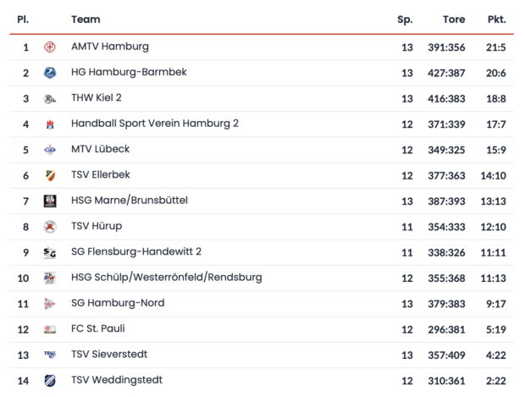This screenshot has height=397, width=525.
Task: Click the HSG Marne/Brunsbüttel logo
Action: (50, 201)
